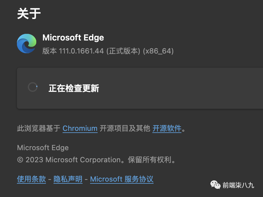Image resolution: width=263 pixels, height=197 pixels.
Task: Open the 使用条款 link
Action: pos(31,179)
